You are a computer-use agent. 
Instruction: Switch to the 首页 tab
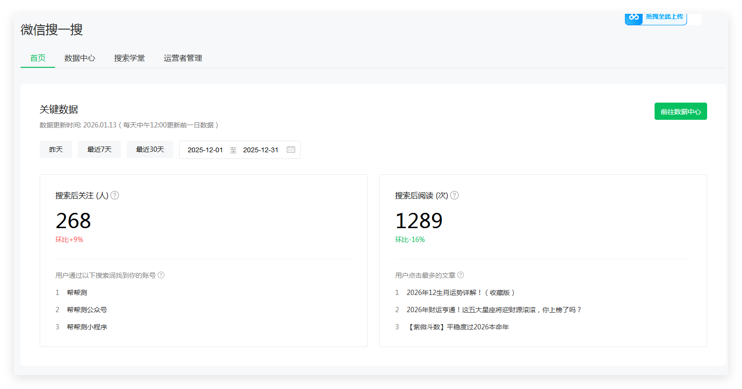(x=38, y=58)
